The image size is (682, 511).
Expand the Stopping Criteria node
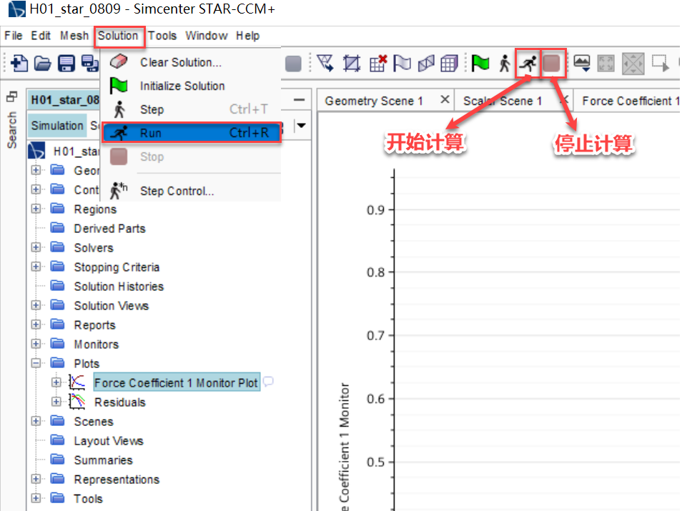click(36, 267)
